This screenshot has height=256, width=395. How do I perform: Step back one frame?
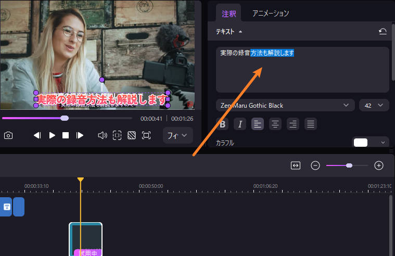37,136
